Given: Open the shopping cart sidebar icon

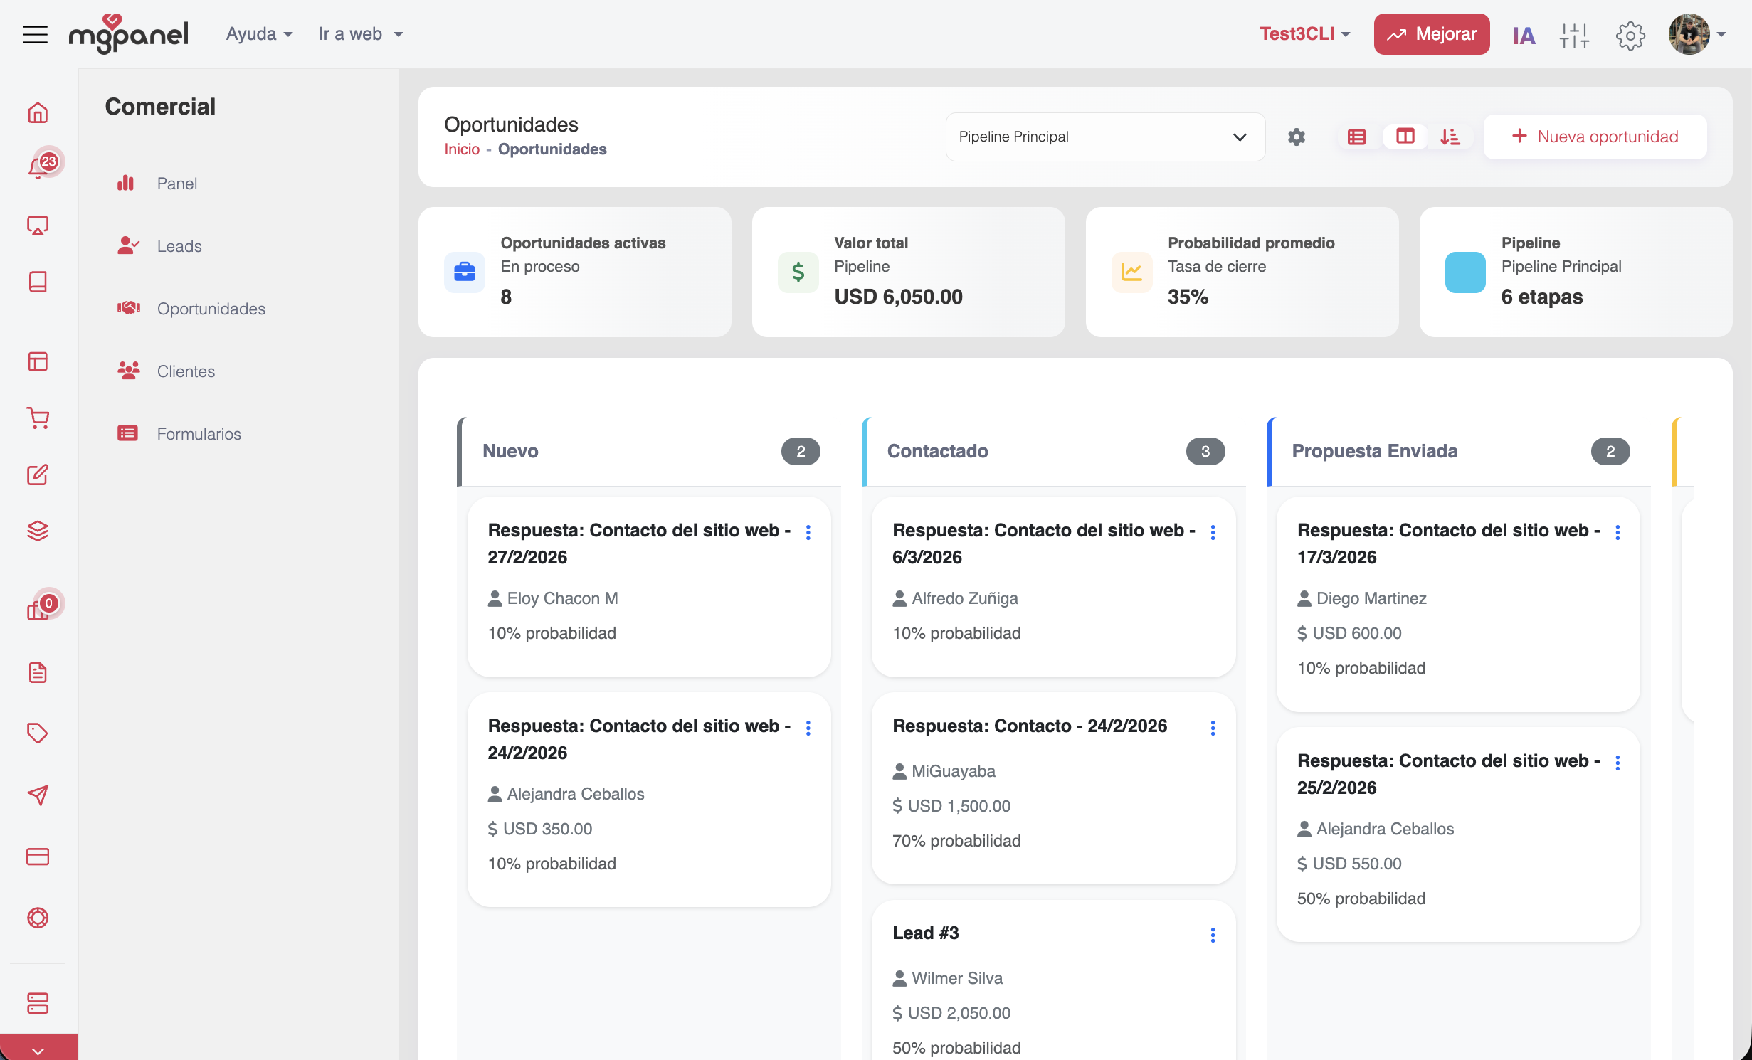Looking at the screenshot, I should [38, 418].
